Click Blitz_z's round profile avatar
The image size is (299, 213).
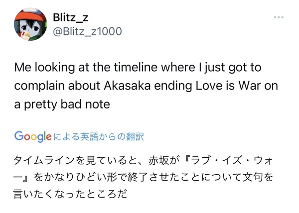(x=30, y=24)
